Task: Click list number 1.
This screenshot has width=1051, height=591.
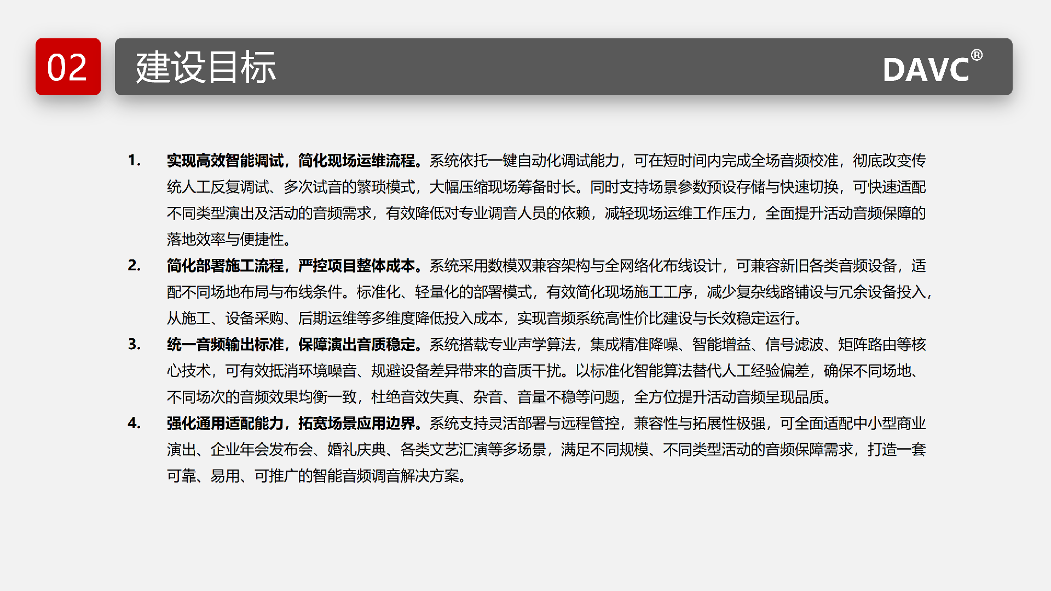Action: click(x=135, y=160)
